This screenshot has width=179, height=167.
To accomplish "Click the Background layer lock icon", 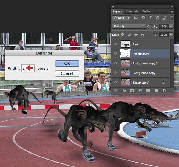I will (163, 82).
